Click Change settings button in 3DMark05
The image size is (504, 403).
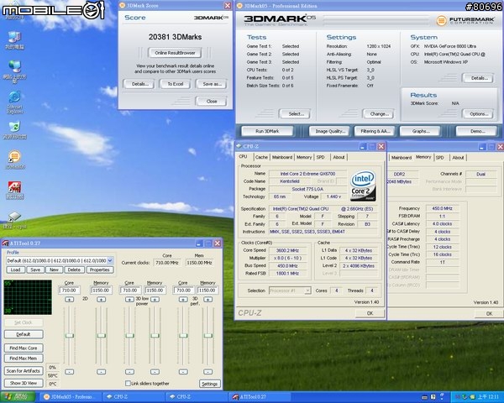pyautogui.click(x=379, y=114)
